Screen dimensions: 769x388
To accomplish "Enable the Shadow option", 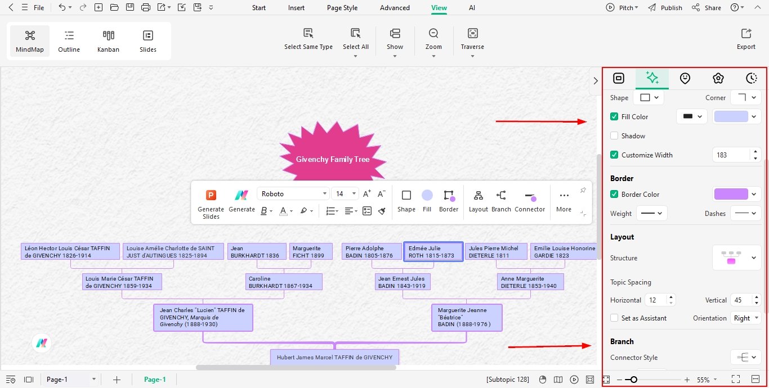I will (614, 136).
